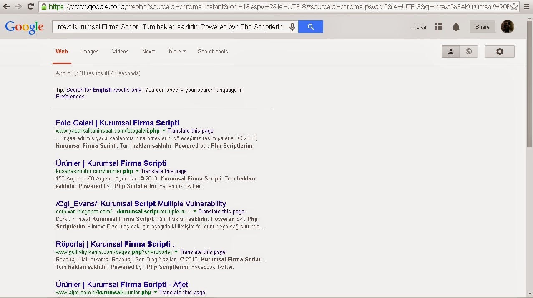This screenshot has width=533, height=298.
Task: Open the Ürünler kusadasimotor result title
Action: (111, 163)
